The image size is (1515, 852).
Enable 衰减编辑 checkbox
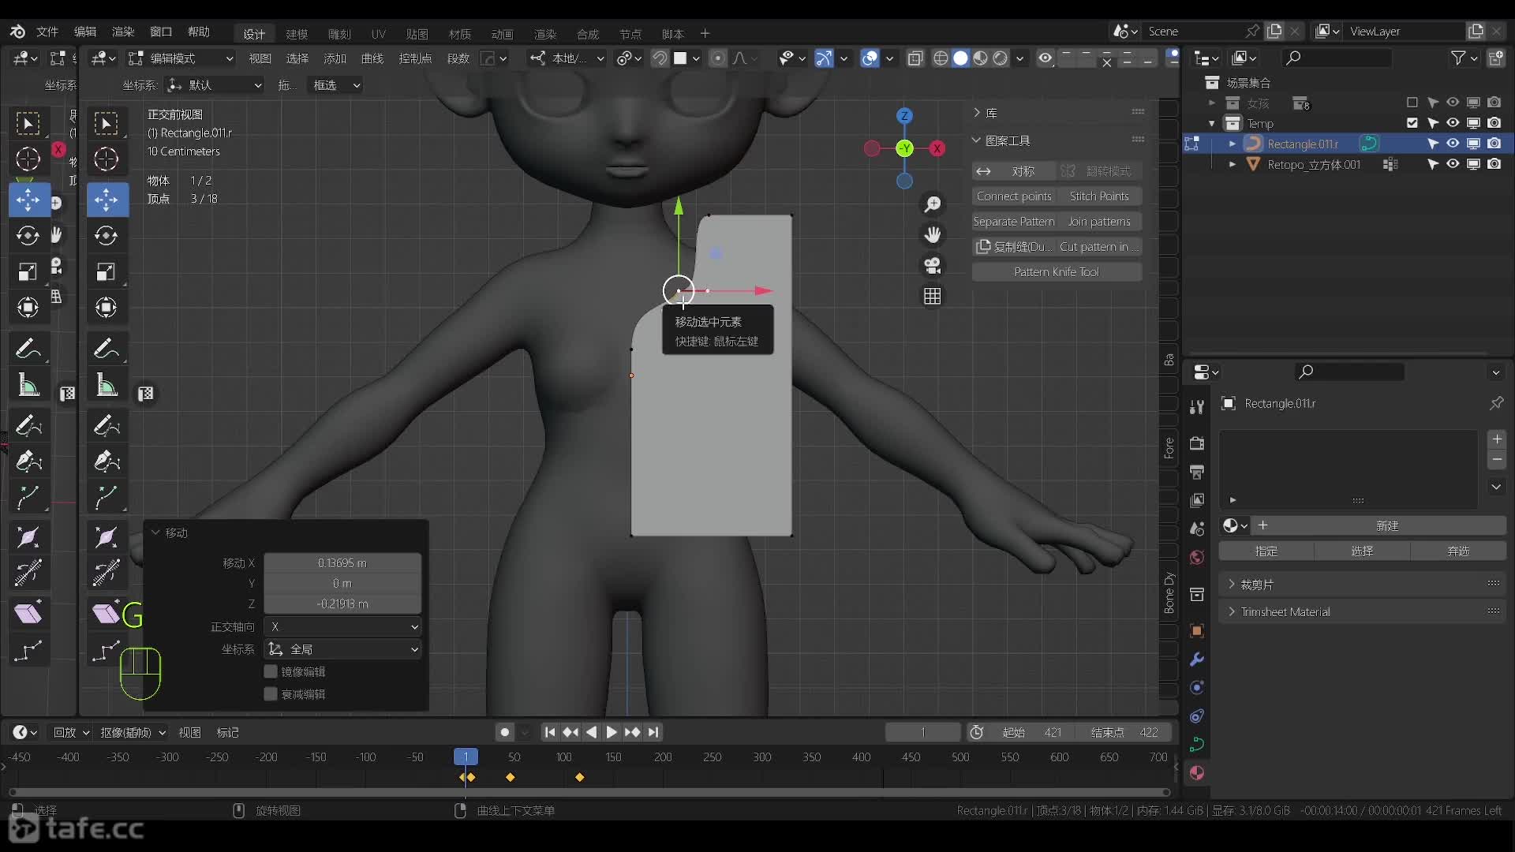271,694
